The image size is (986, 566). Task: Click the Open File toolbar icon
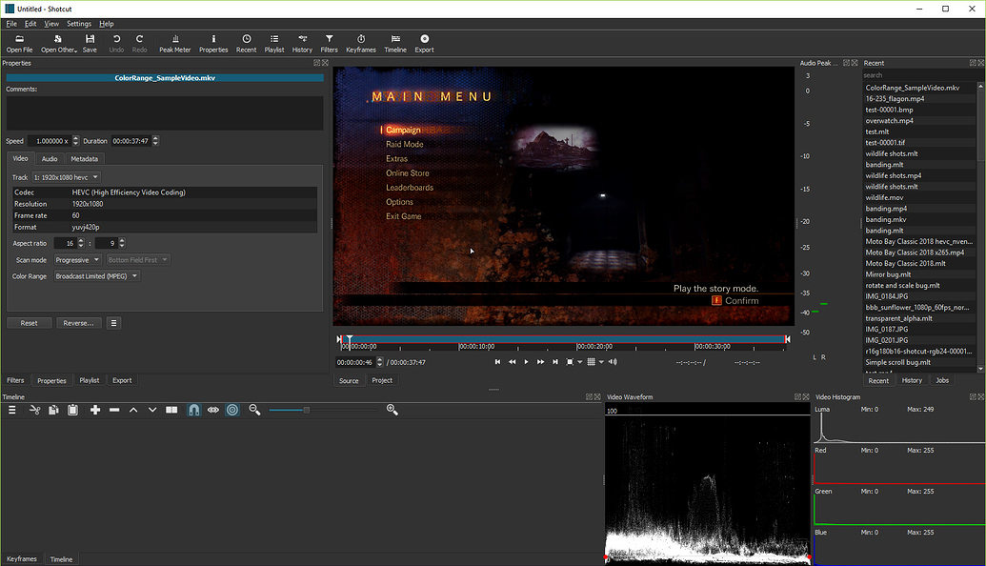click(x=19, y=44)
